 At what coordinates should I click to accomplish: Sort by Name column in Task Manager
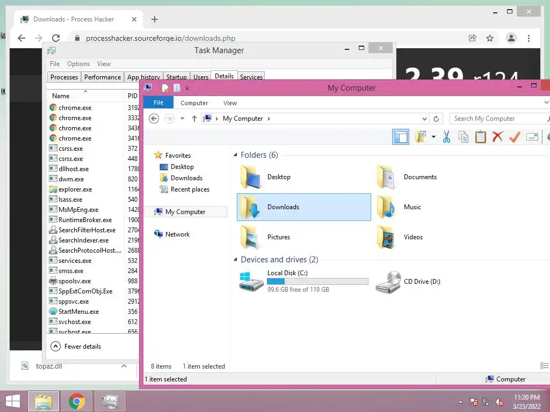85,95
